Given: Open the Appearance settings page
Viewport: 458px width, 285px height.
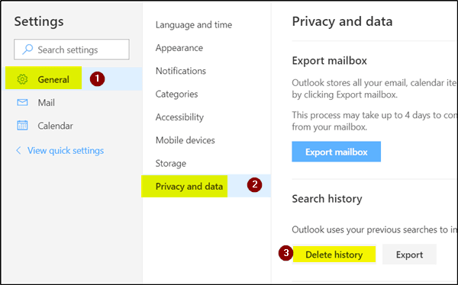Looking at the screenshot, I should [x=179, y=48].
